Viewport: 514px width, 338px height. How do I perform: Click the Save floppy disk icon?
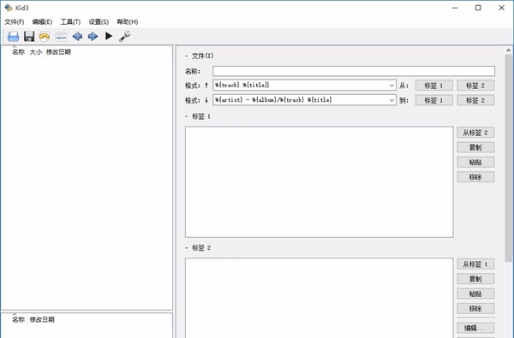[29, 36]
